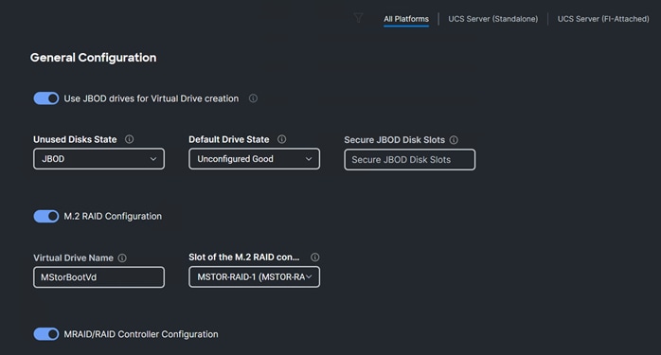This screenshot has width=661, height=355.
Task: Click the General Configuration heading
Action: click(x=93, y=58)
